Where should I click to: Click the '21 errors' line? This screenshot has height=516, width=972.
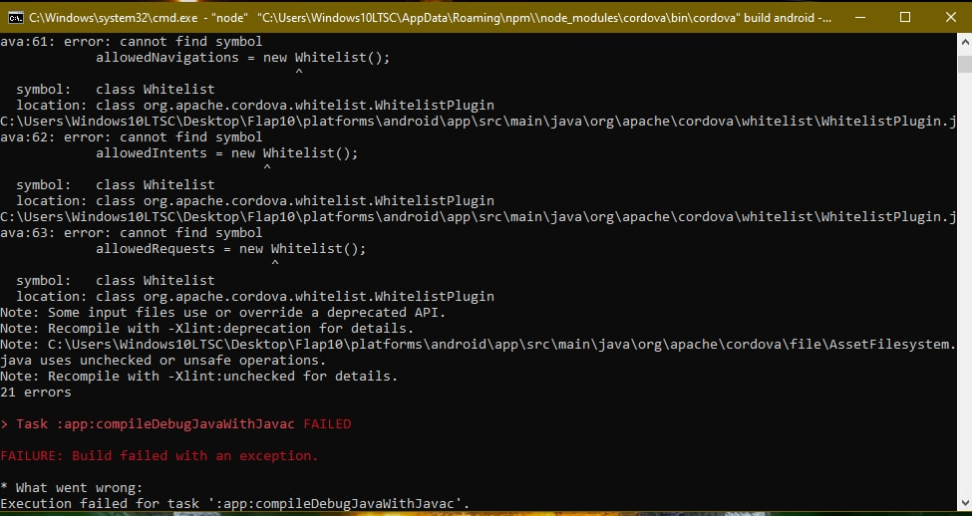pos(36,392)
